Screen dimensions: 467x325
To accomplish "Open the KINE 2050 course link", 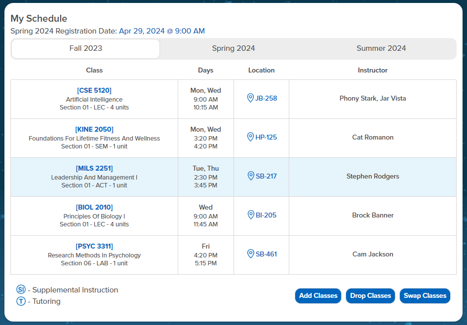I will point(94,129).
